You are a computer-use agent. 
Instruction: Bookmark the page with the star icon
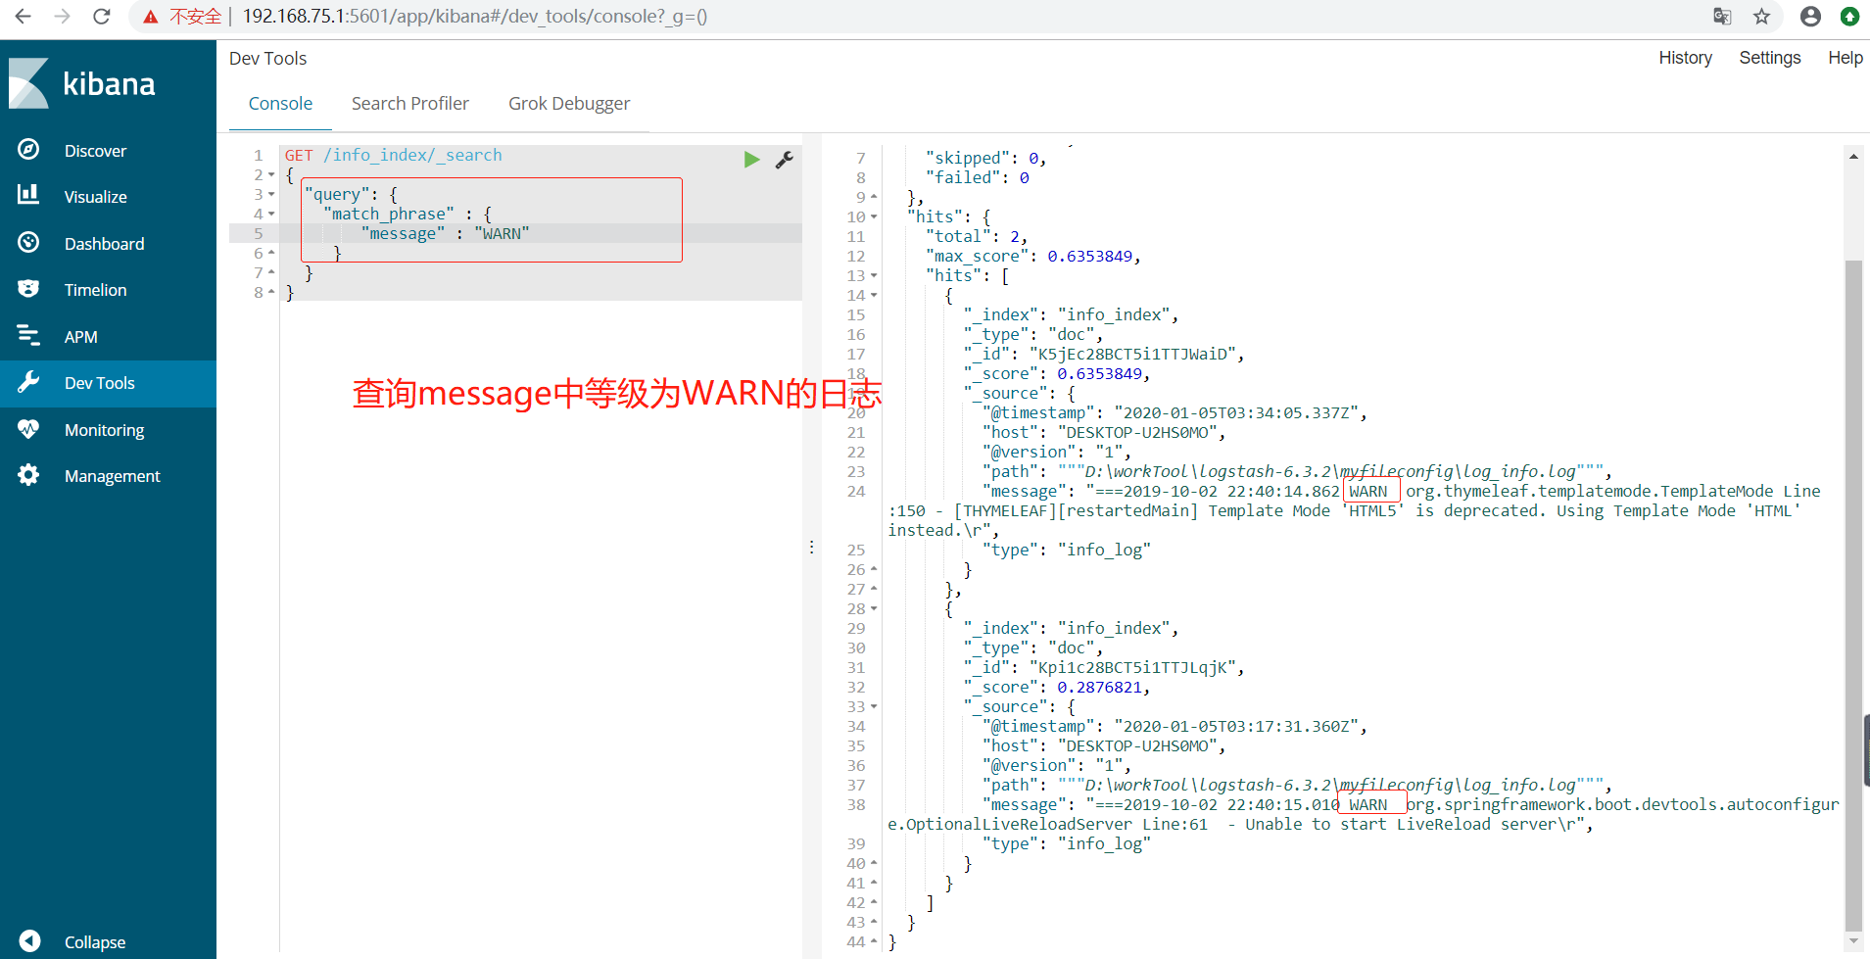click(x=1761, y=16)
